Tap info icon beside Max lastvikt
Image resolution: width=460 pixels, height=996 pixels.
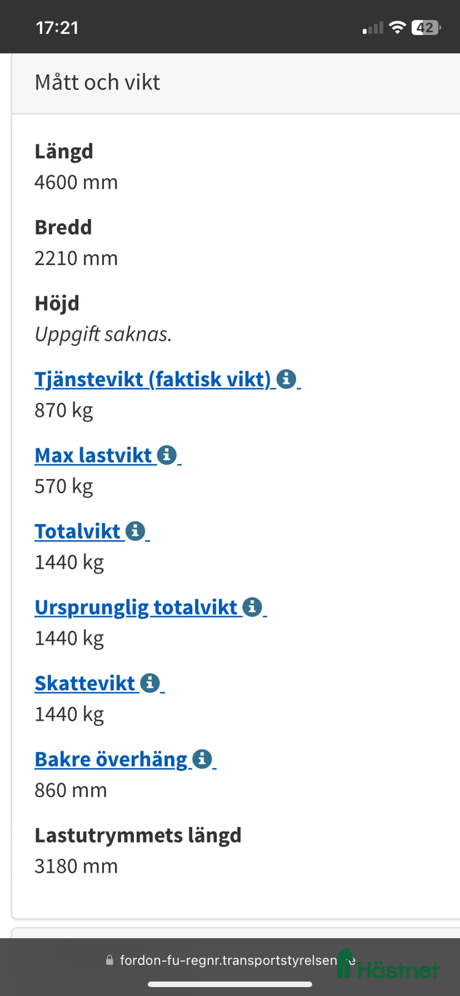click(x=166, y=455)
